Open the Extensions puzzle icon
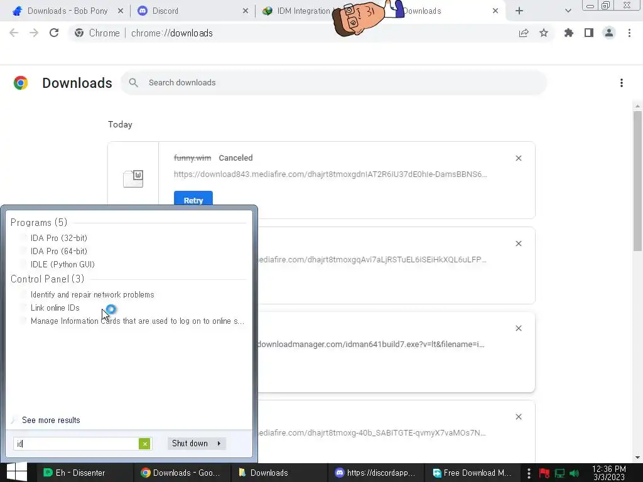 point(569,33)
